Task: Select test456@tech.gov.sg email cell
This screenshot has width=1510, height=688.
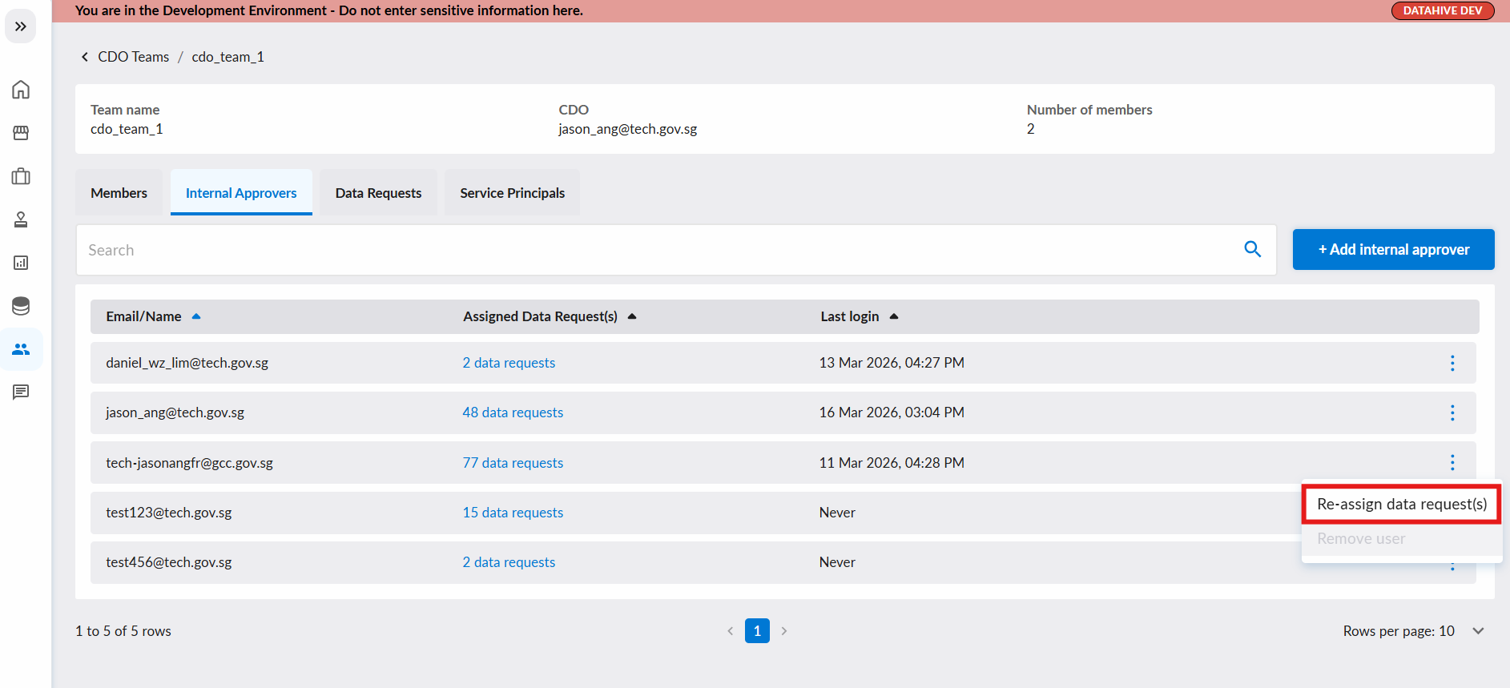Action: pyautogui.click(x=169, y=562)
